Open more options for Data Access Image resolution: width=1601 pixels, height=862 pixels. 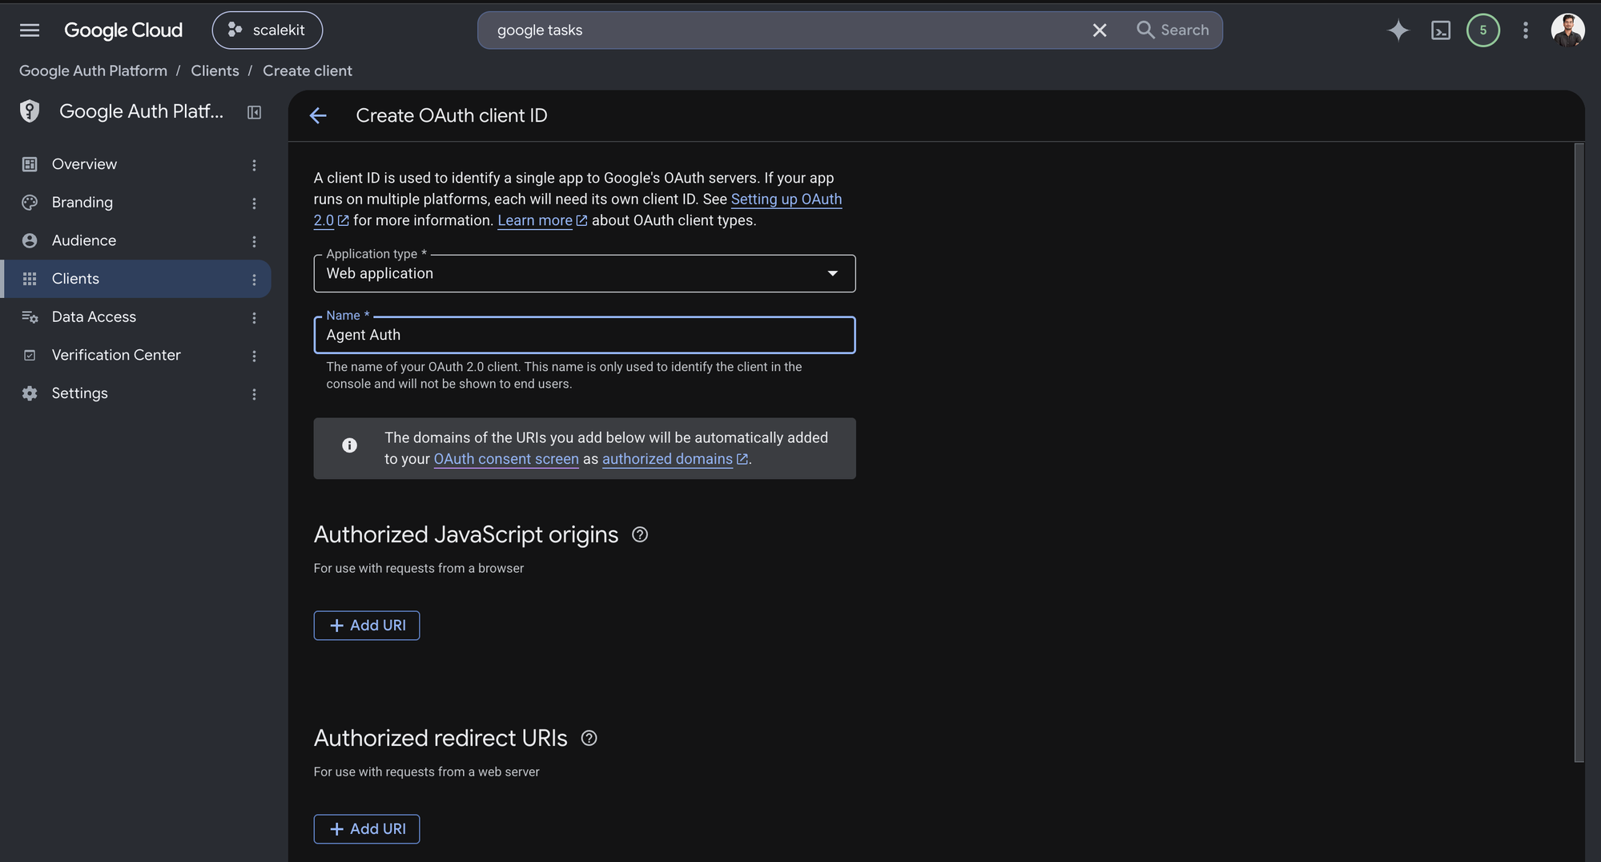click(x=254, y=318)
